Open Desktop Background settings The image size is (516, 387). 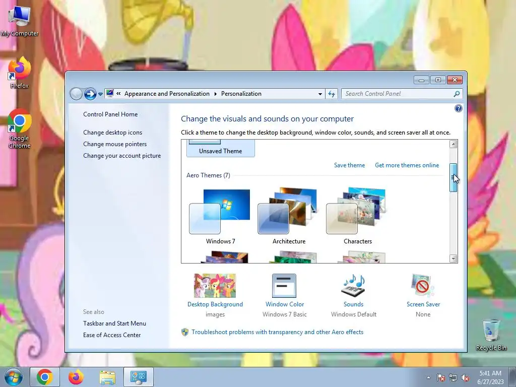pyautogui.click(x=215, y=295)
